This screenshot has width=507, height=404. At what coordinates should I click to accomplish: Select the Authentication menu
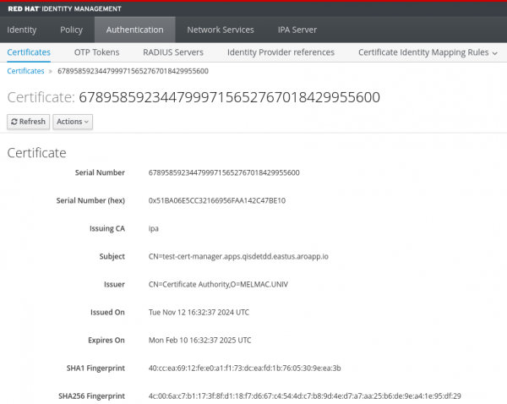[x=135, y=30]
